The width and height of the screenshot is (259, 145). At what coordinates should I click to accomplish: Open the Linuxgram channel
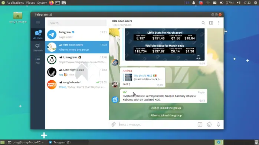coord(77,60)
